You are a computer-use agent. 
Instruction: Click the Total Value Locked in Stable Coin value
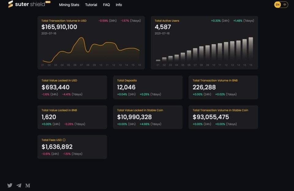coord(134,117)
